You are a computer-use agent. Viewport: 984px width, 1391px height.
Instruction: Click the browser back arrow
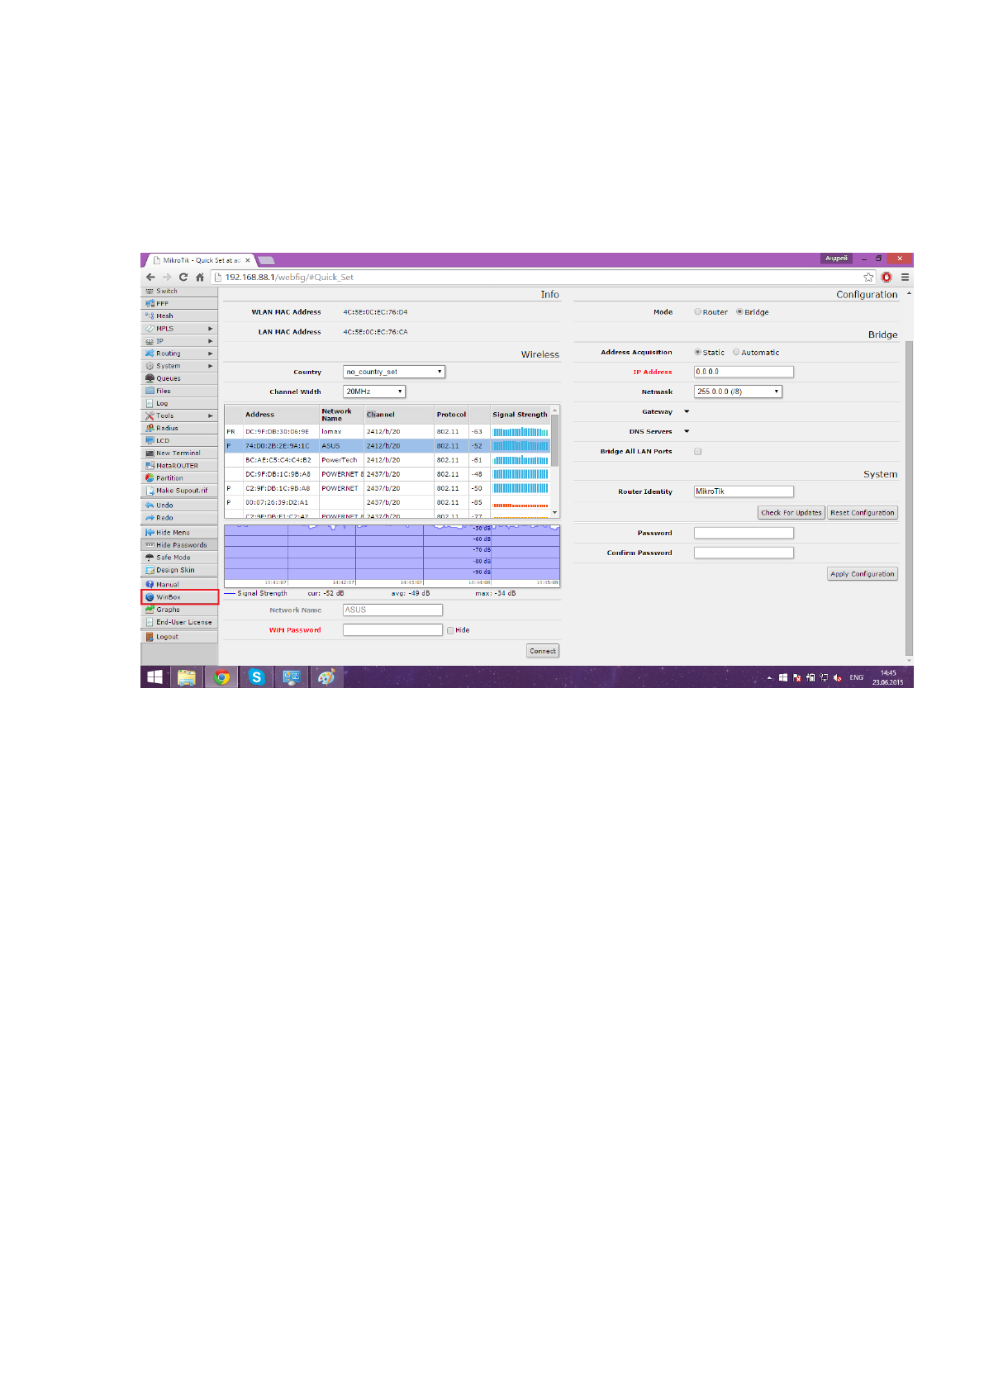tap(150, 278)
